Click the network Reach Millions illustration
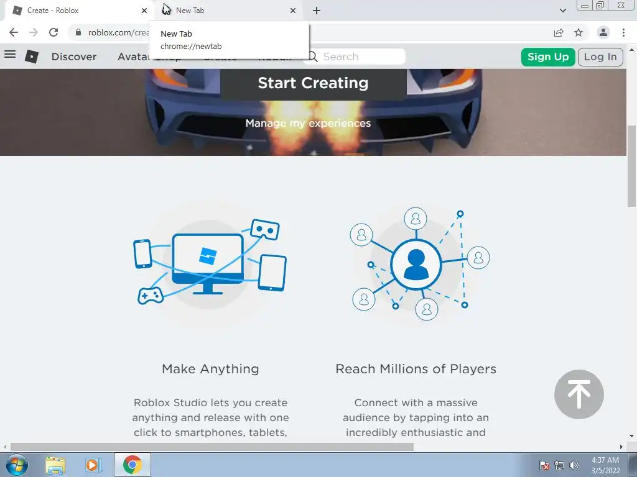This screenshot has height=477, width=637. click(x=420, y=263)
